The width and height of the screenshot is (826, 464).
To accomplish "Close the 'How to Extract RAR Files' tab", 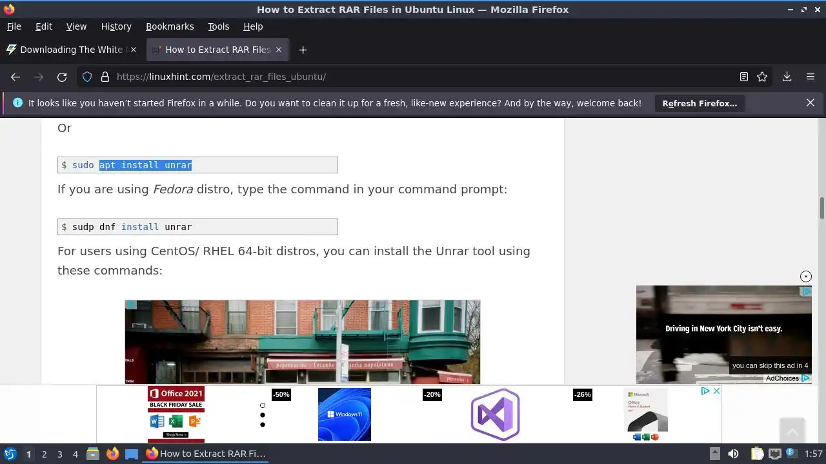I will tap(279, 50).
